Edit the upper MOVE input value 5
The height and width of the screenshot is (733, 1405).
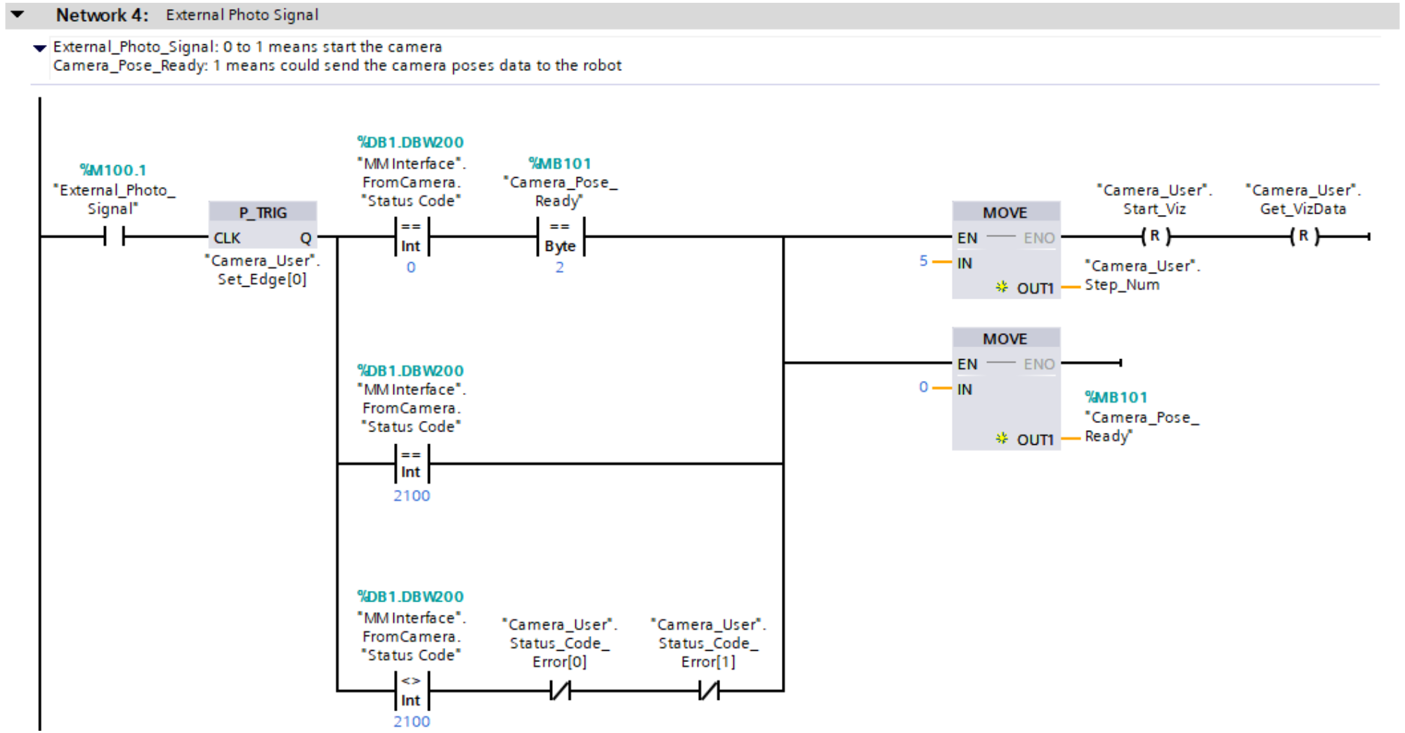(923, 261)
